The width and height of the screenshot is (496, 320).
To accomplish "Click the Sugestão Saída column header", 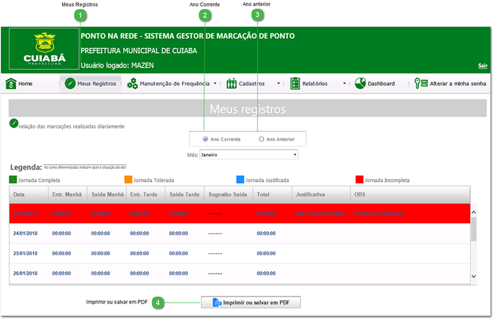I will (x=228, y=194).
